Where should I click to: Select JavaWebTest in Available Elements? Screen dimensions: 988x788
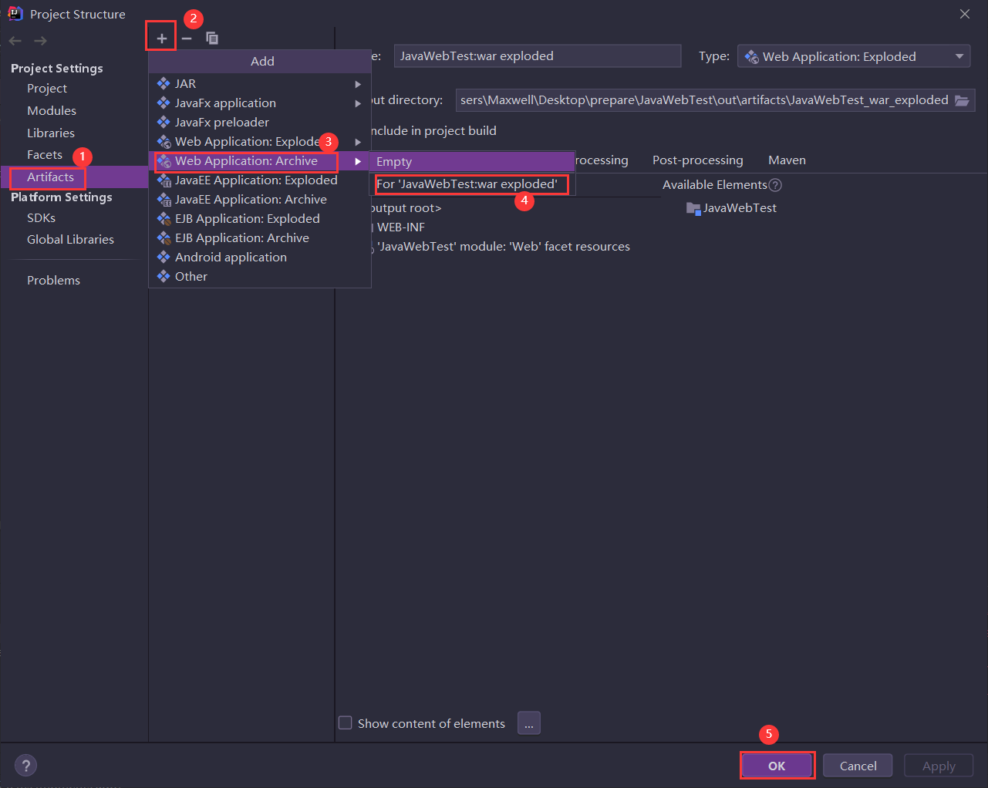739,208
